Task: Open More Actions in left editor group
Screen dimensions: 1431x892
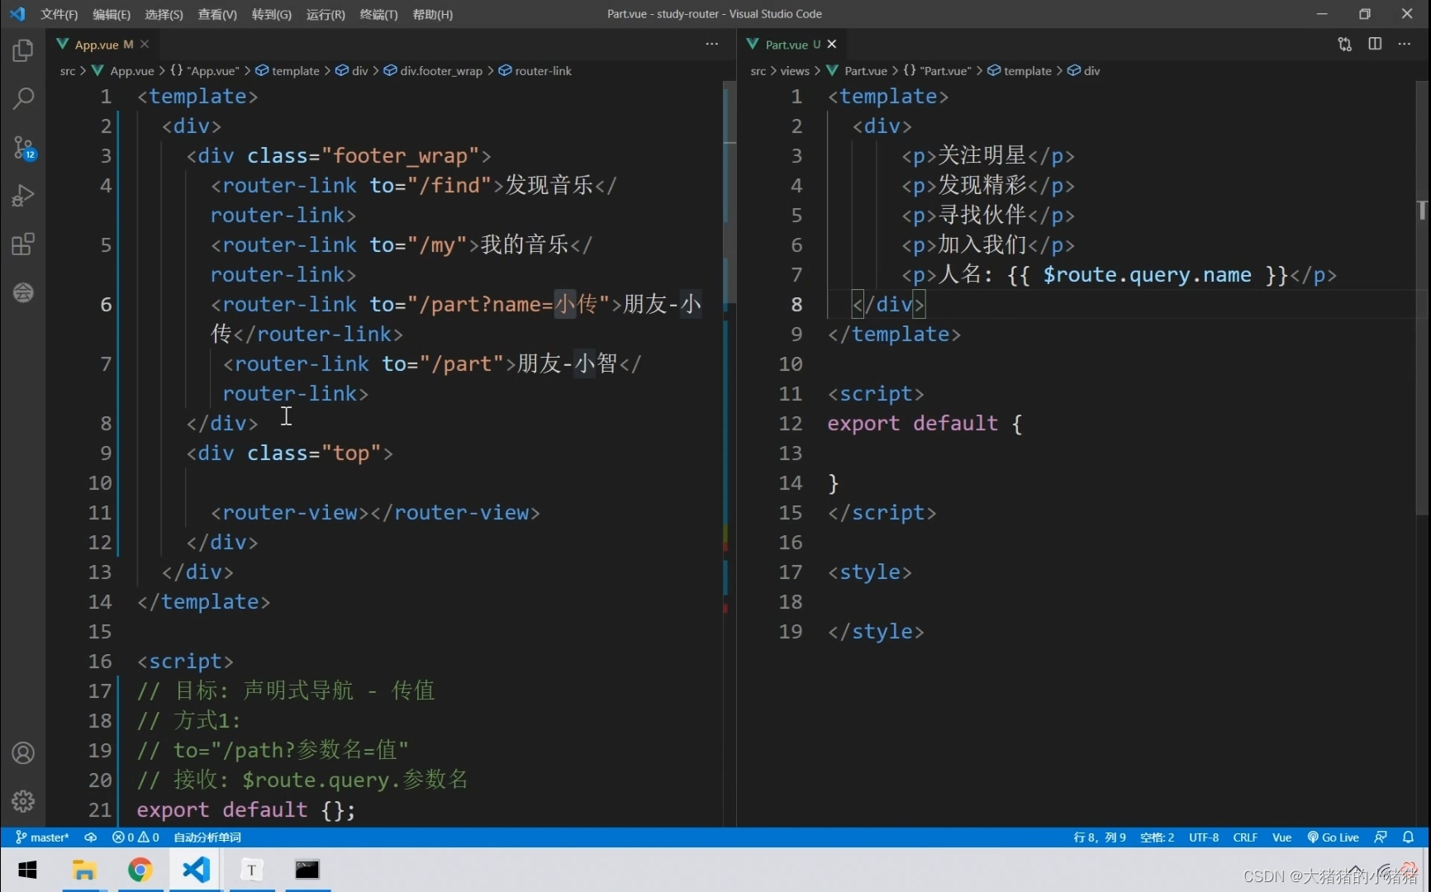Action: tap(712, 45)
